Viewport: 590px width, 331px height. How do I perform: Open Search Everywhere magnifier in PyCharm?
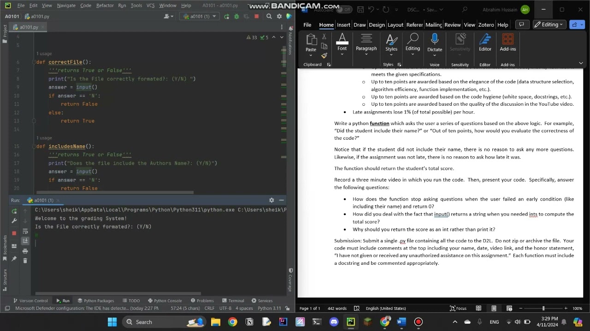[269, 17]
